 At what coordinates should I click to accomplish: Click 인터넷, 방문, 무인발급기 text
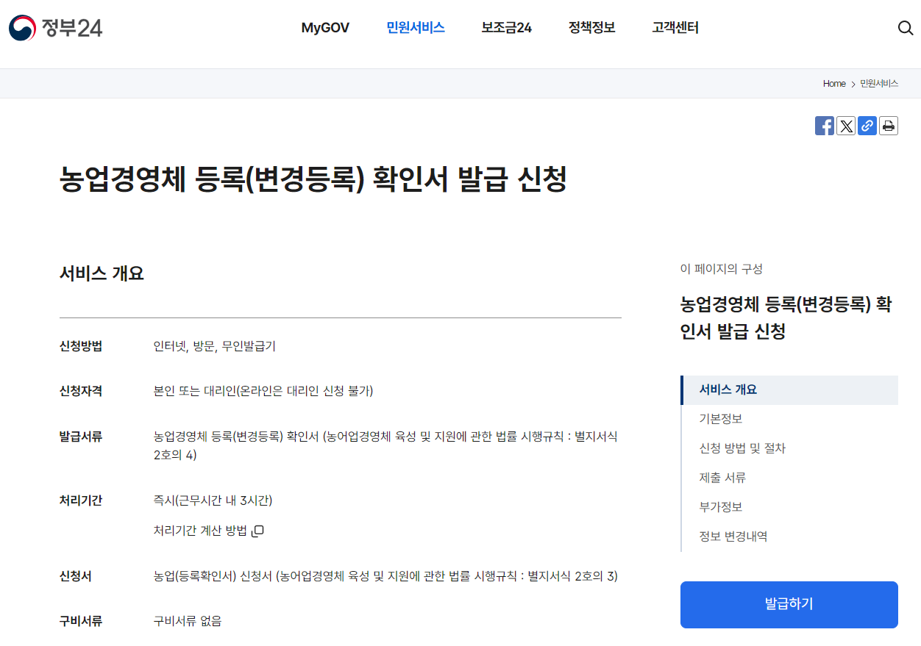click(215, 346)
